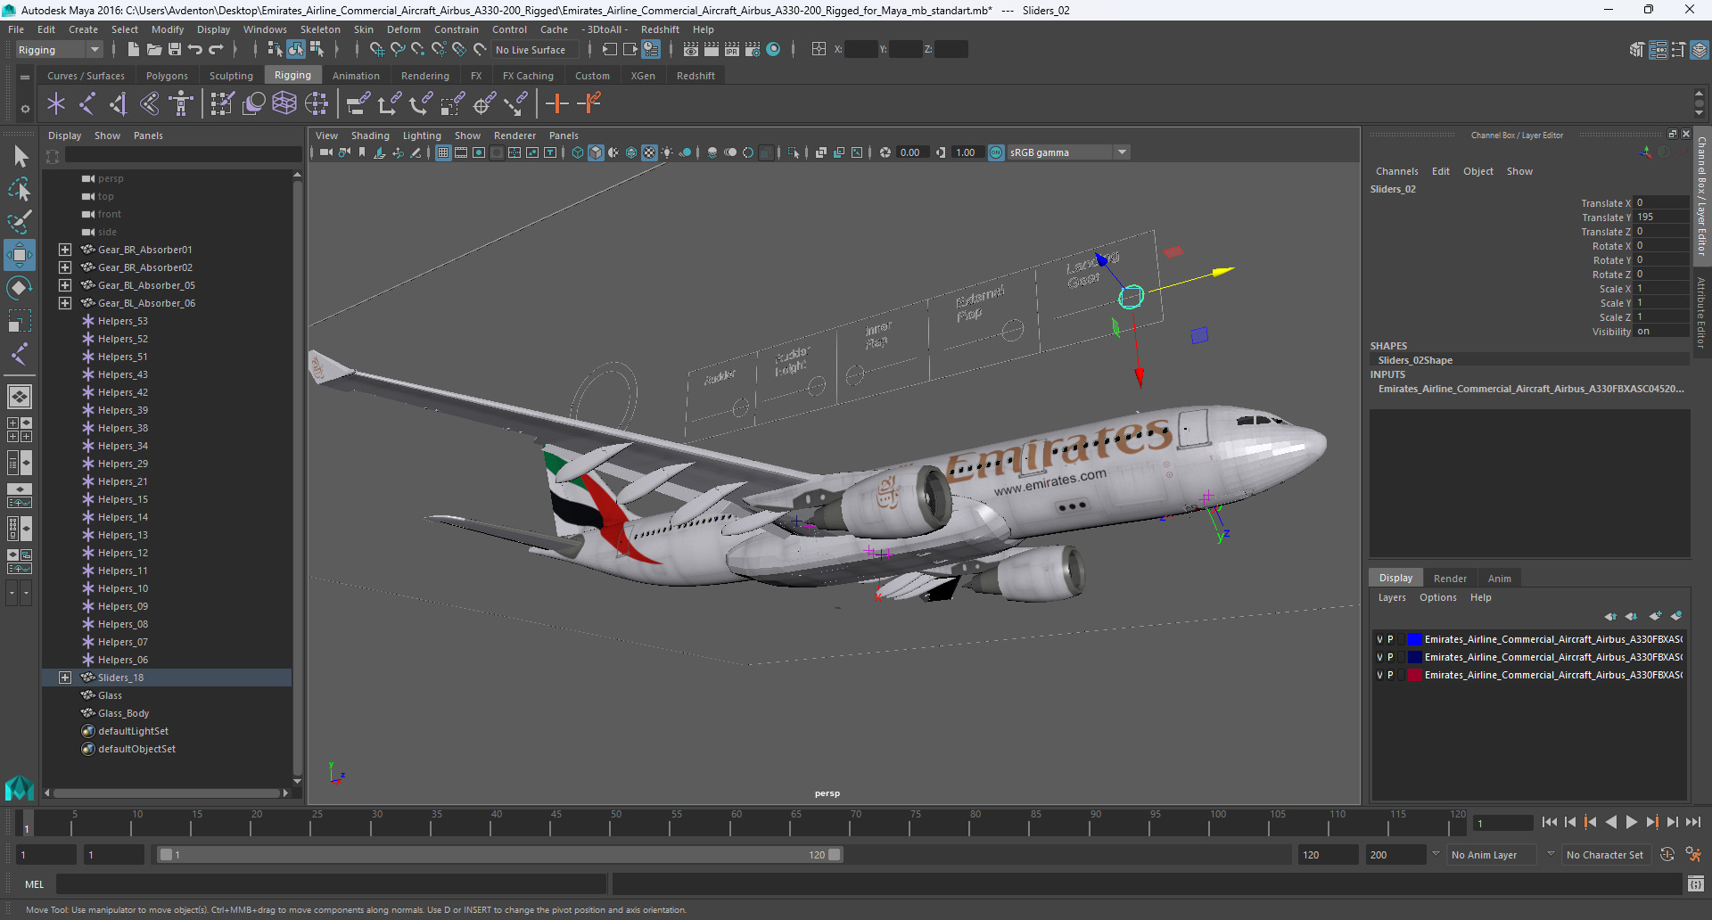
Task: Click the Open Scene folder icon
Action: [x=154, y=50]
